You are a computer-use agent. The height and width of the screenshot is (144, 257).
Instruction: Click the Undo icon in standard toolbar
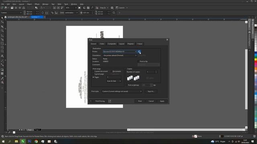[x=41, y=8]
